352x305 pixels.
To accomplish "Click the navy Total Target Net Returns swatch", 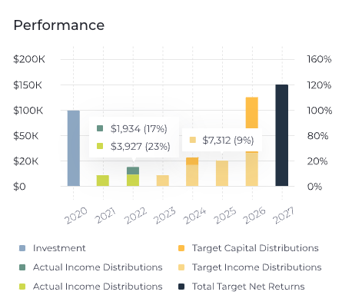I will pyautogui.click(x=181, y=287).
